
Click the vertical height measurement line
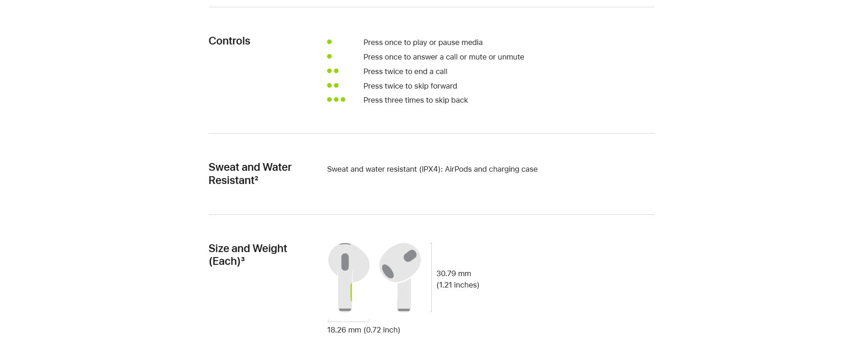click(x=431, y=278)
